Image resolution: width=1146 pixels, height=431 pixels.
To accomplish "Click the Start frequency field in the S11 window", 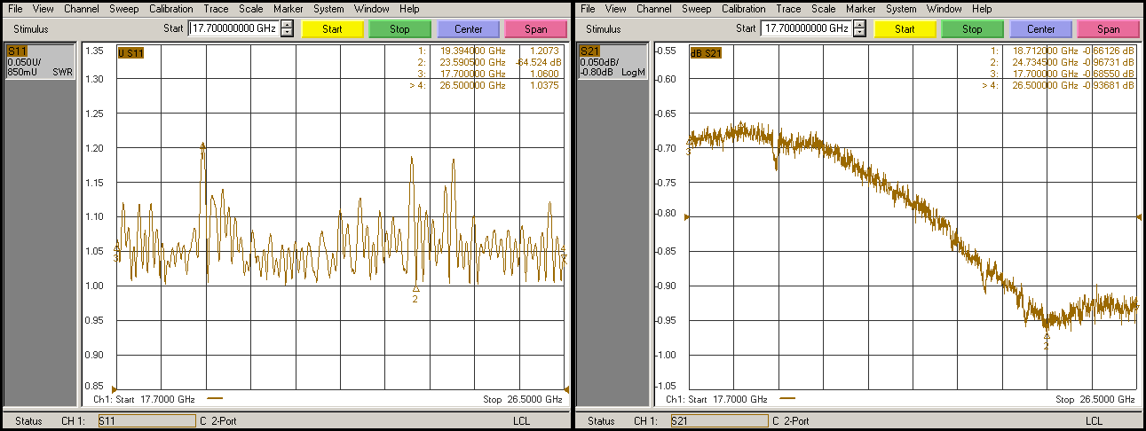I will (234, 28).
